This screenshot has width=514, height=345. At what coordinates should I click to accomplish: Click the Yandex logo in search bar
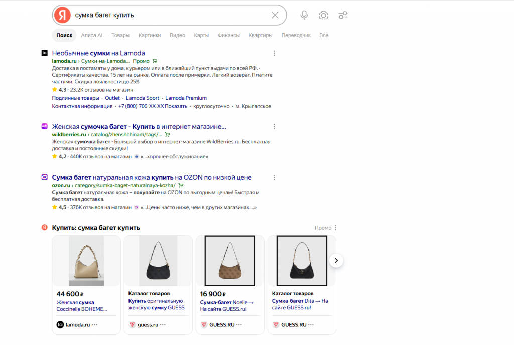[x=62, y=15]
